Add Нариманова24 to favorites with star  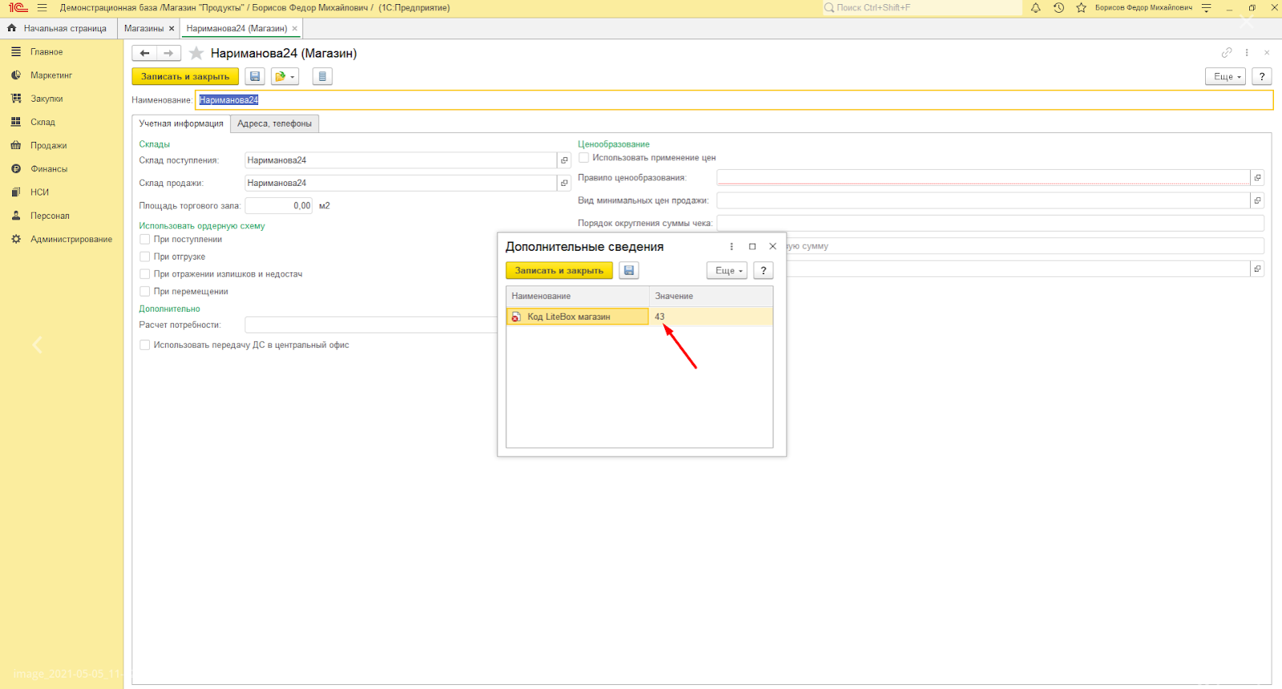(196, 53)
